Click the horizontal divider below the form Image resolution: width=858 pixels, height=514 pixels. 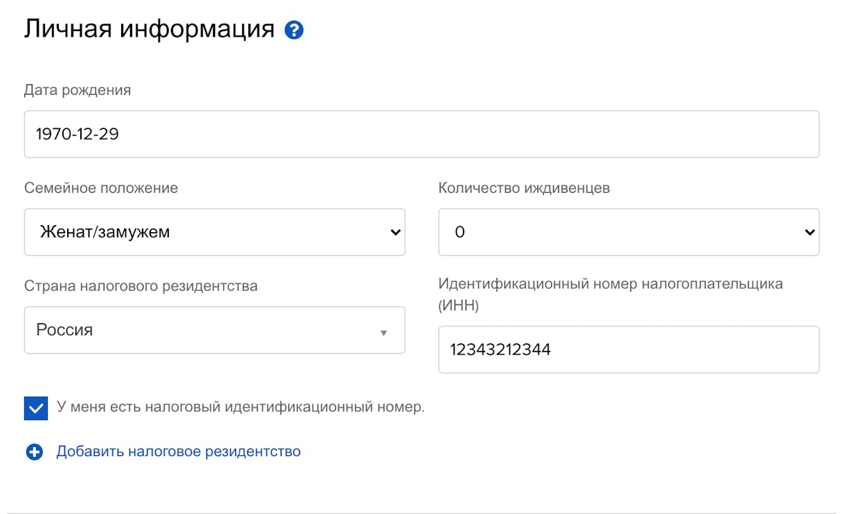tap(430, 513)
